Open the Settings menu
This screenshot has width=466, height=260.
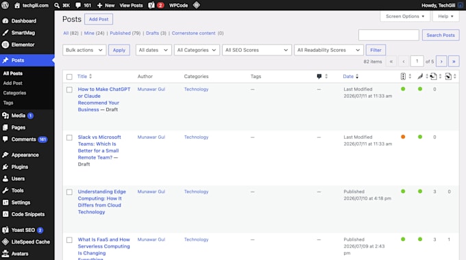click(x=21, y=203)
